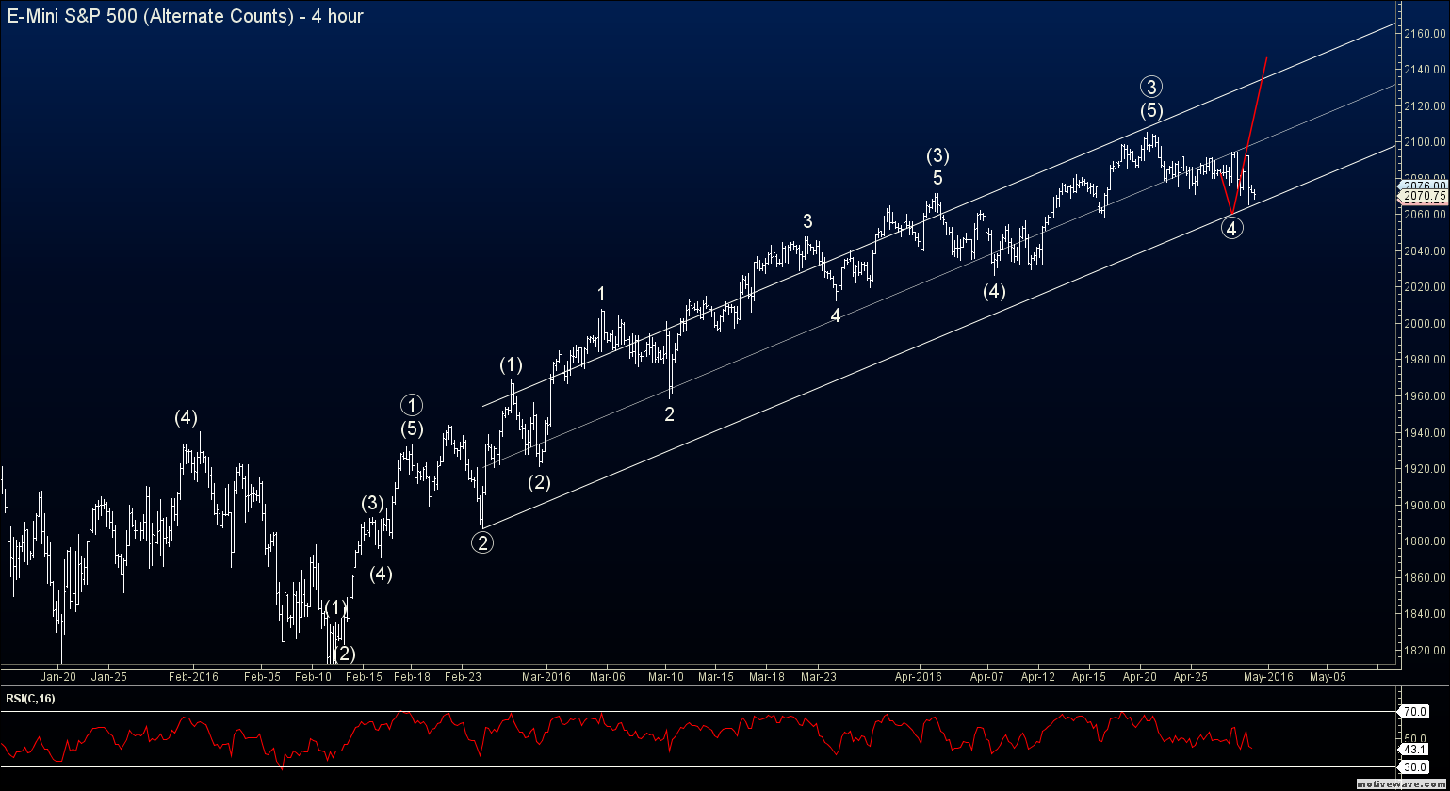This screenshot has width=1450, height=791.
Task: Click the Jan-20 date axis label
Action: pos(59,676)
